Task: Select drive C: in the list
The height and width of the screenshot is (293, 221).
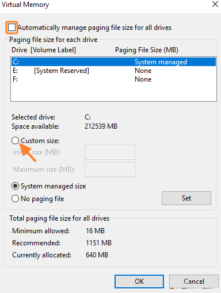Action: (113, 62)
